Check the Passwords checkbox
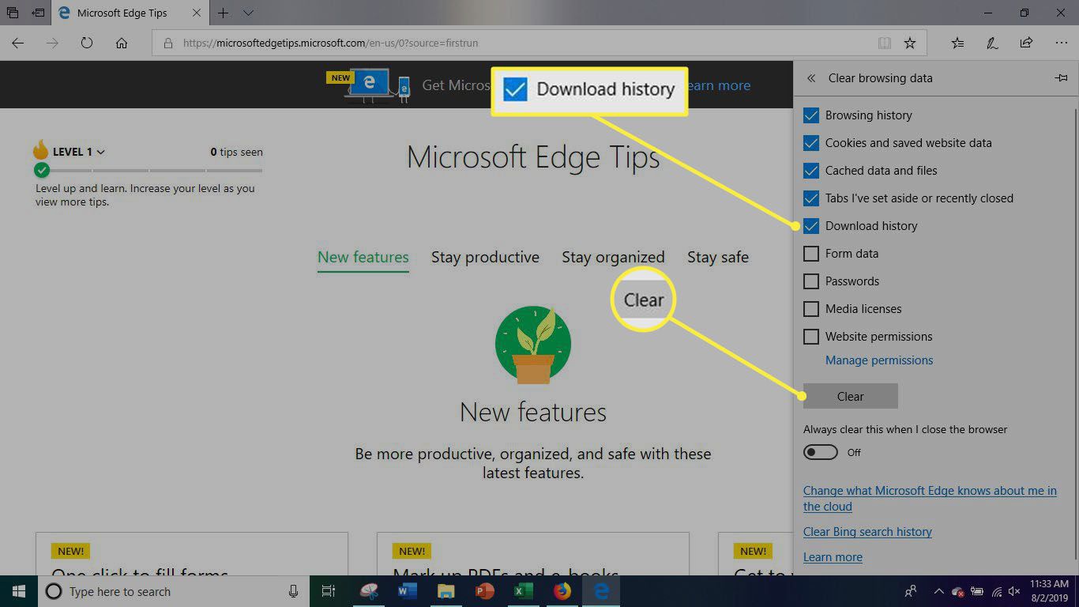The image size is (1079, 607). [811, 281]
